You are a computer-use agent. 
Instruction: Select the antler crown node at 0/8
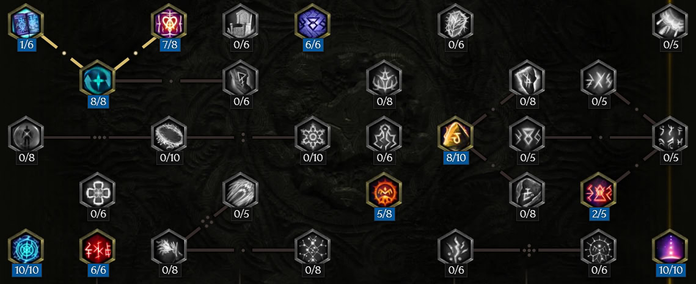click(x=384, y=78)
